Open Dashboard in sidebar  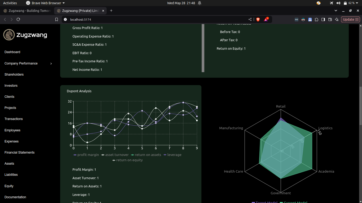(12, 52)
